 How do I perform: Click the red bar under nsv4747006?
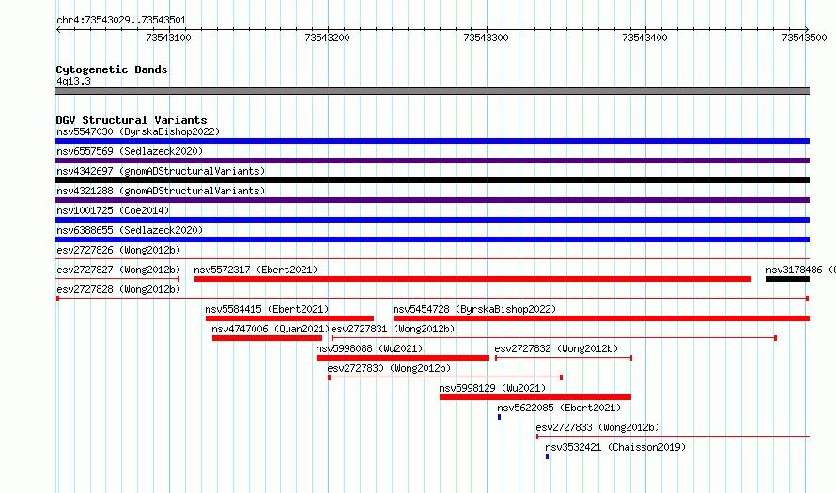coord(267,338)
